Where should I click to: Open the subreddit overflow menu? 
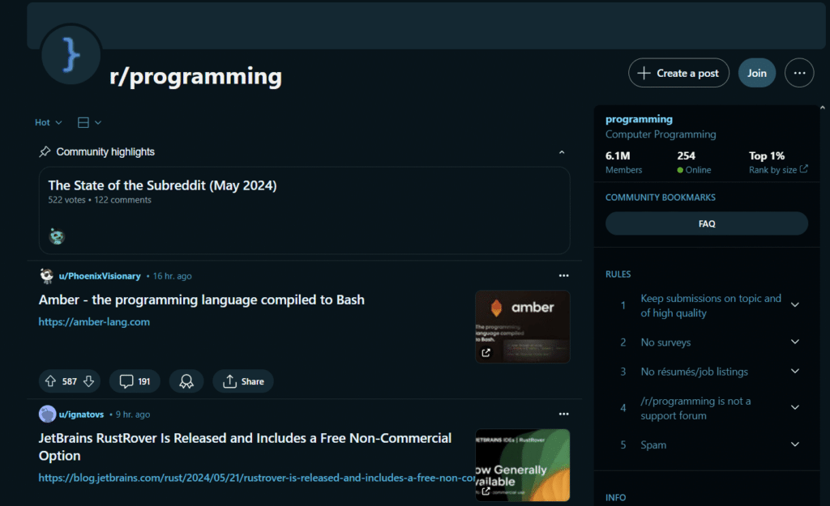click(x=799, y=72)
